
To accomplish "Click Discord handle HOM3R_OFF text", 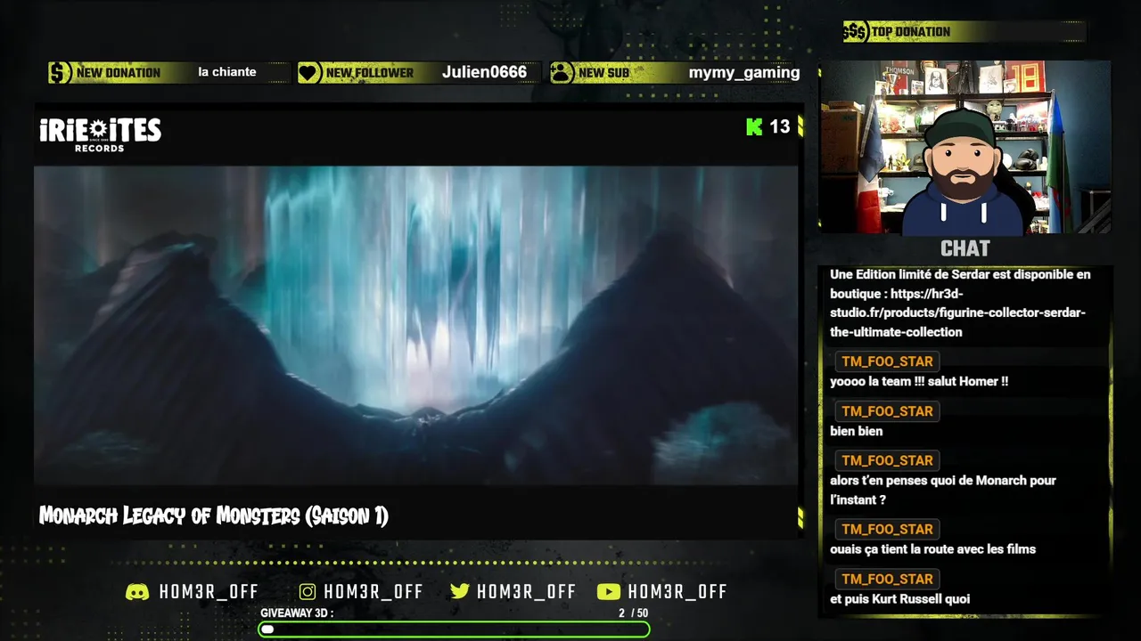I will (209, 592).
